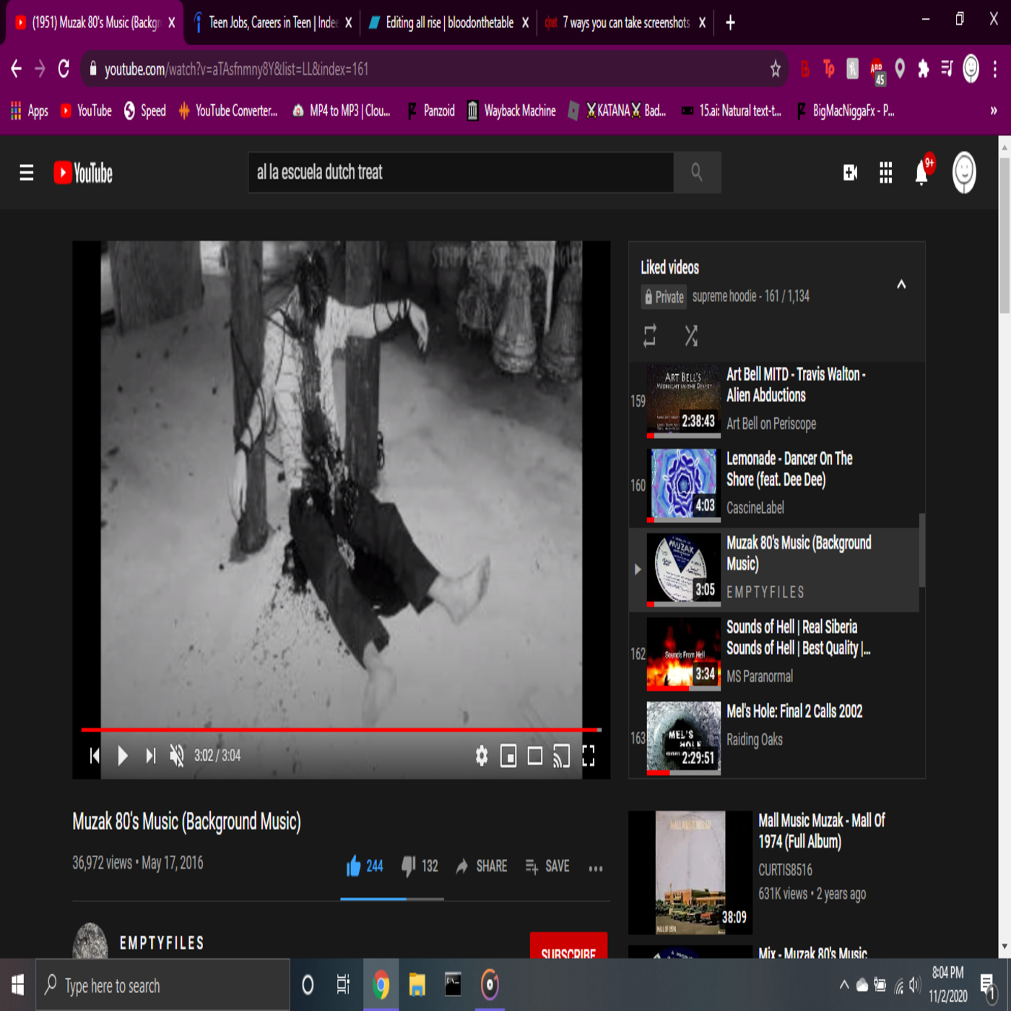Toggle playlist loop button

pyautogui.click(x=650, y=335)
